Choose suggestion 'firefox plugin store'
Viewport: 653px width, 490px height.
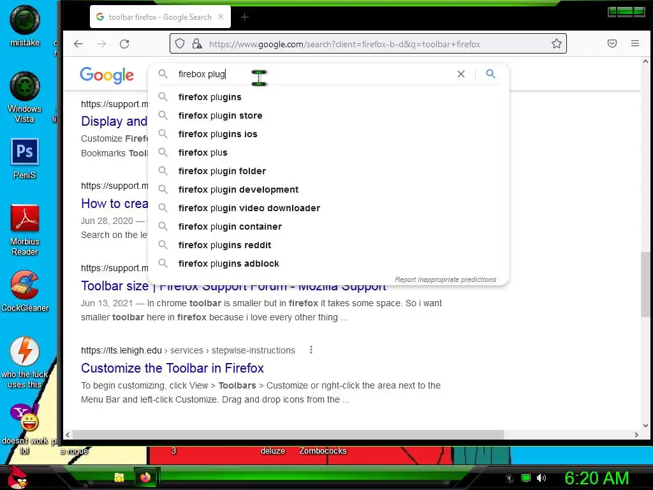coord(328,115)
